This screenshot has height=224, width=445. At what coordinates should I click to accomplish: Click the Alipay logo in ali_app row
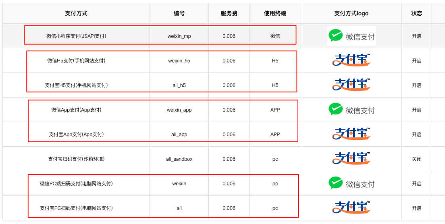coord(351,134)
